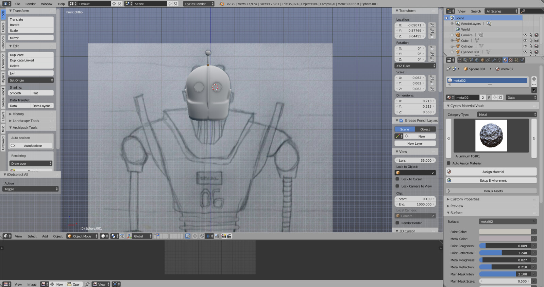Enable the Render Border checkbox
Image resolution: width=544 pixels, height=287 pixels.
(397, 223)
